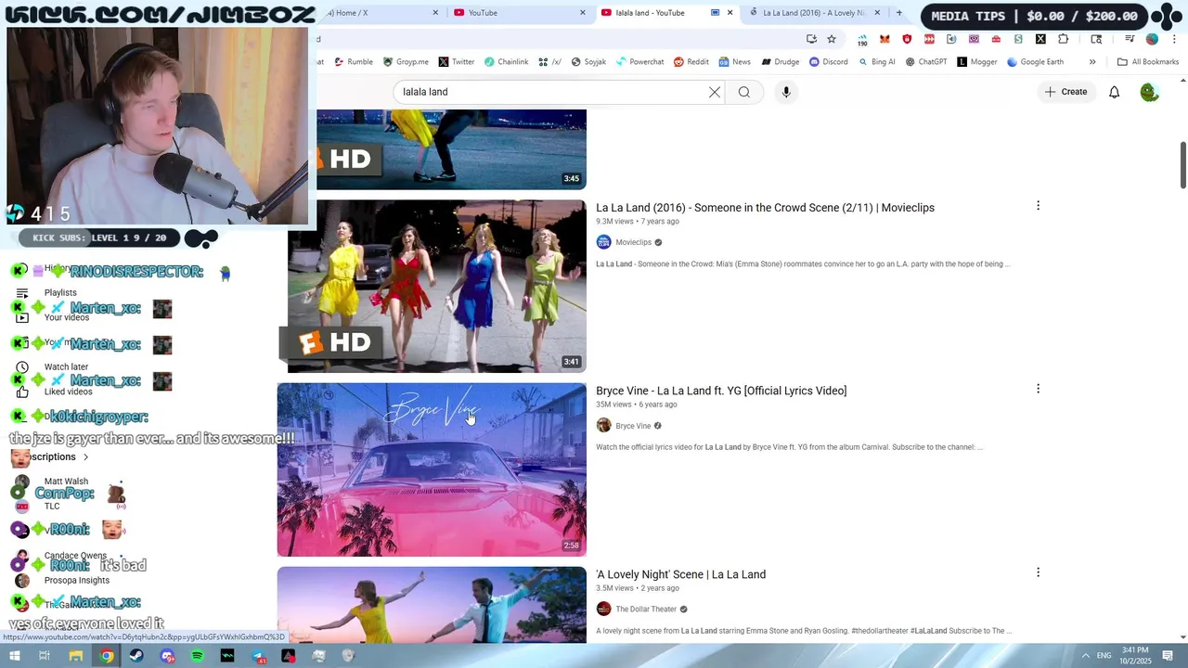Viewport: 1188px width, 668px height.
Task: Open the Powerchat bookmark
Action: click(639, 62)
